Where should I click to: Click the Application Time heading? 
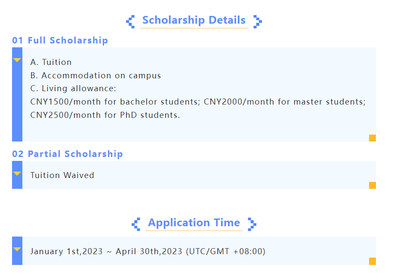[x=194, y=223]
